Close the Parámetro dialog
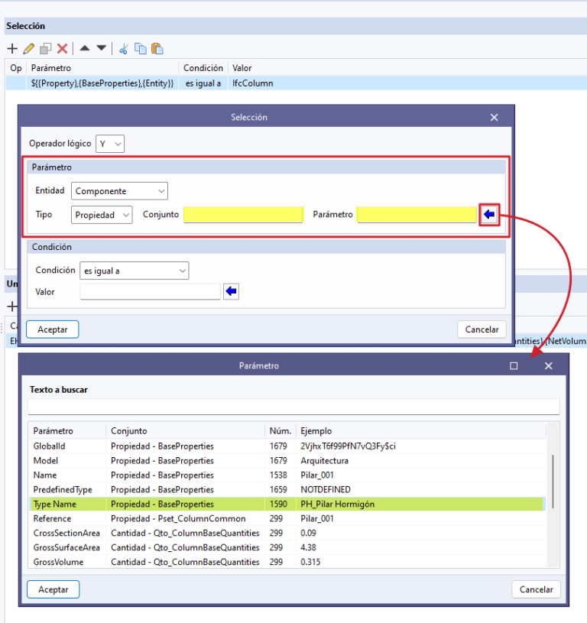The width and height of the screenshot is (587, 623). 548,365
